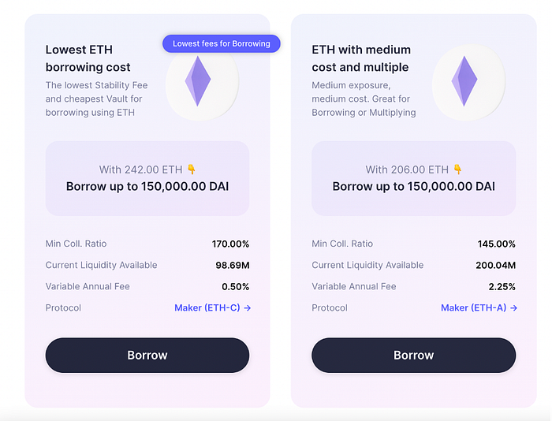Select the Lowest ETH borrowing cost heading
Screen dimensions: 552x421
(88, 58)
